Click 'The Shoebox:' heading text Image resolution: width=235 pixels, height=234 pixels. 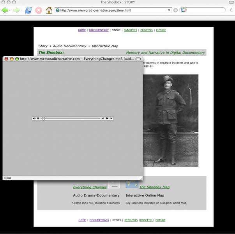51,53
